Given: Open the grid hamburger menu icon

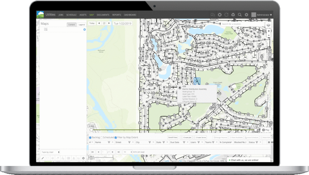Looking at the screenshot, I should click(269, 142).
